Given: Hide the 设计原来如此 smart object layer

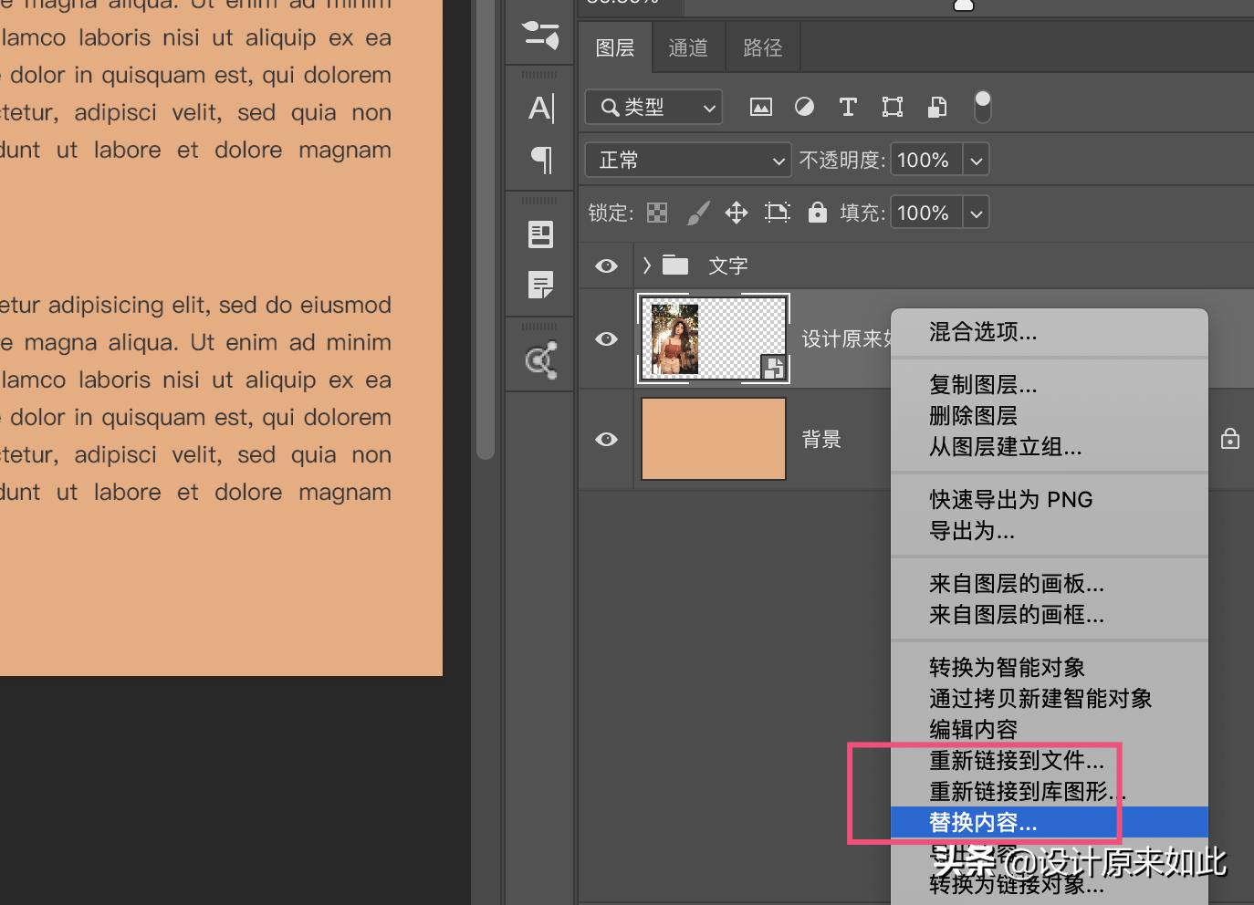Looking at the screenshot, I should (605, 338).
